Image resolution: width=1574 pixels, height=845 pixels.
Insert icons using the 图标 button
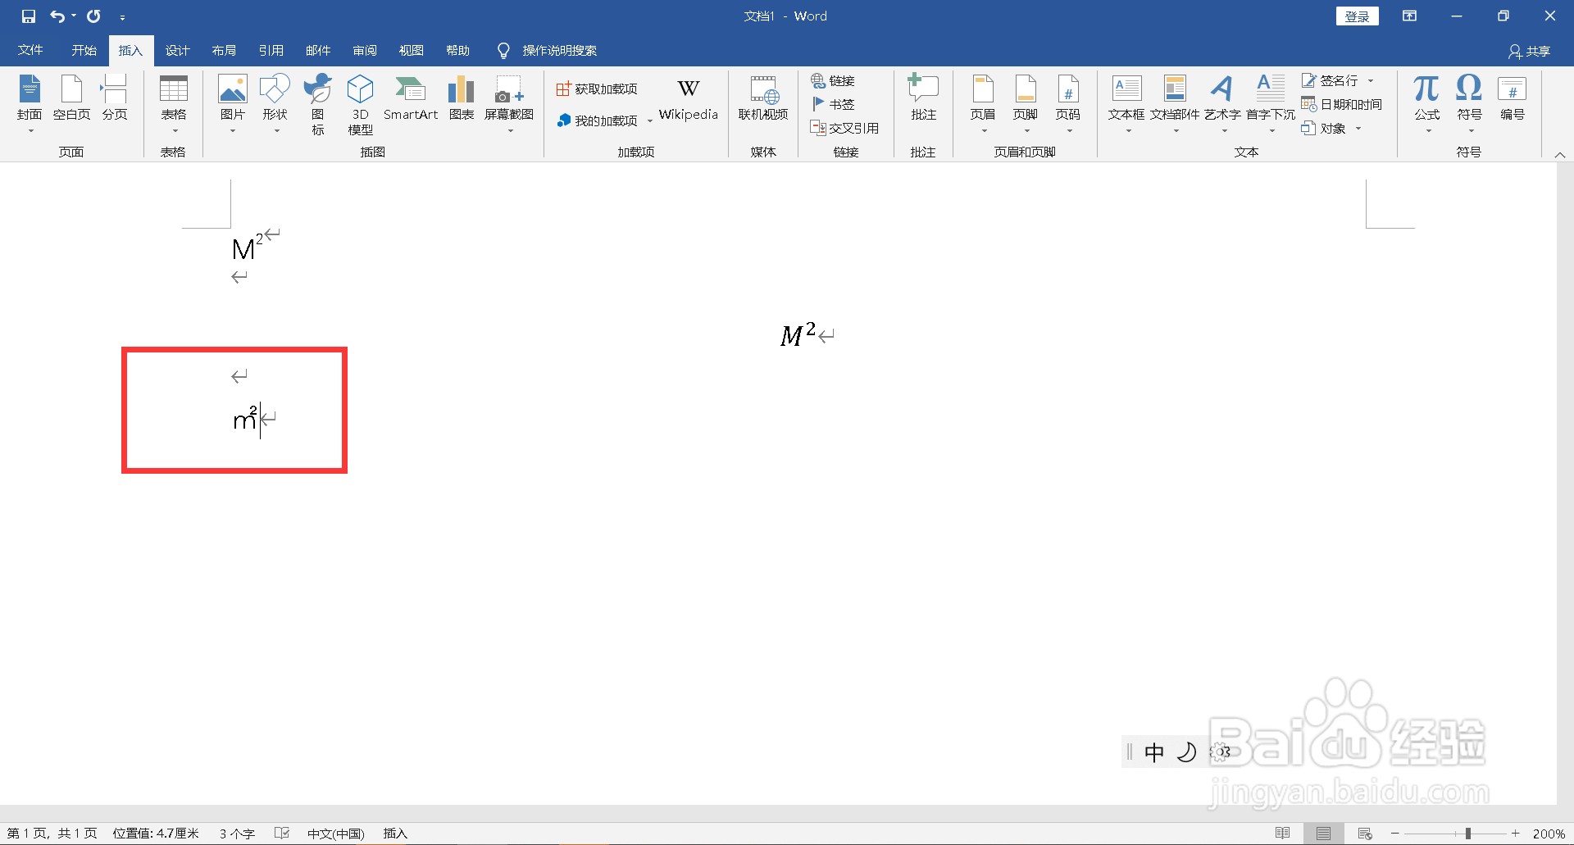[x=318, y=104]
